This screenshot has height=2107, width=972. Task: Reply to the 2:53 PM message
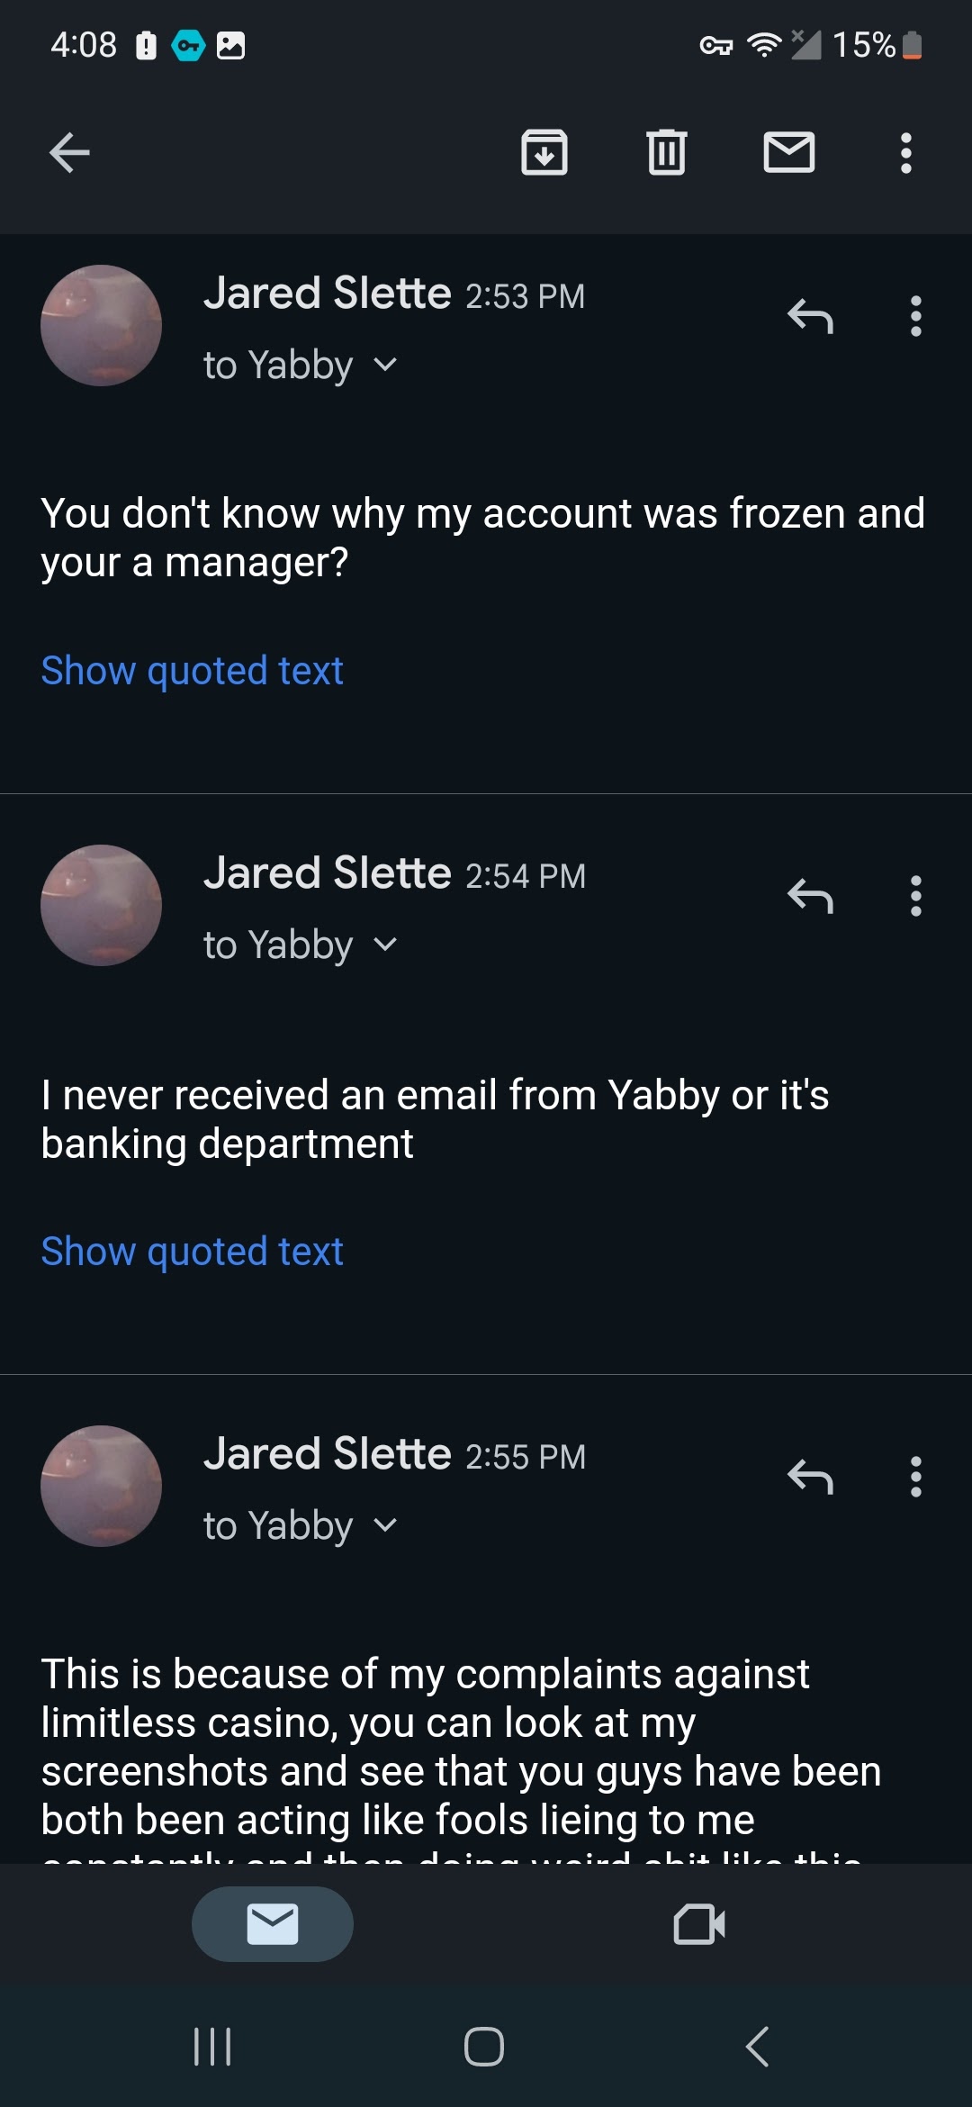pyautogui.click(x=810, y=316)
